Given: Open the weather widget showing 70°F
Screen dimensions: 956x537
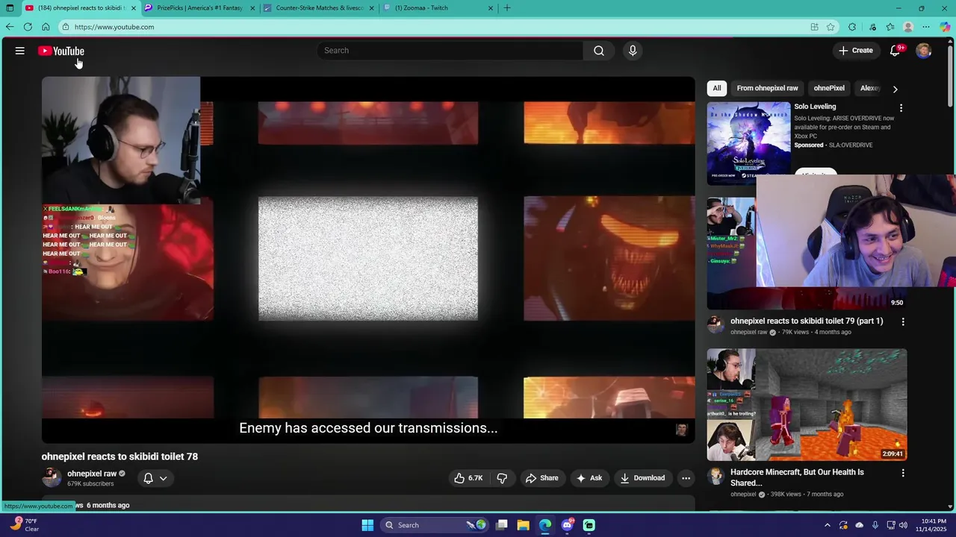Looking at the screenshot, I should (x=24, y=525).
